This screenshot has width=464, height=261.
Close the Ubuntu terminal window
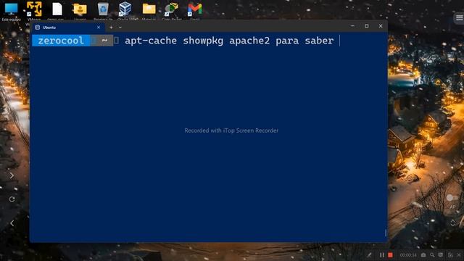coord(381,26)
